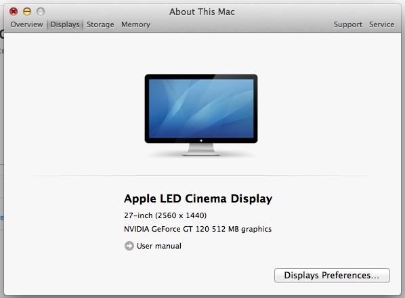Click the gray arrow icon beside User manual
This screenshot has width=405, height=298.
(x=129, y=246)
